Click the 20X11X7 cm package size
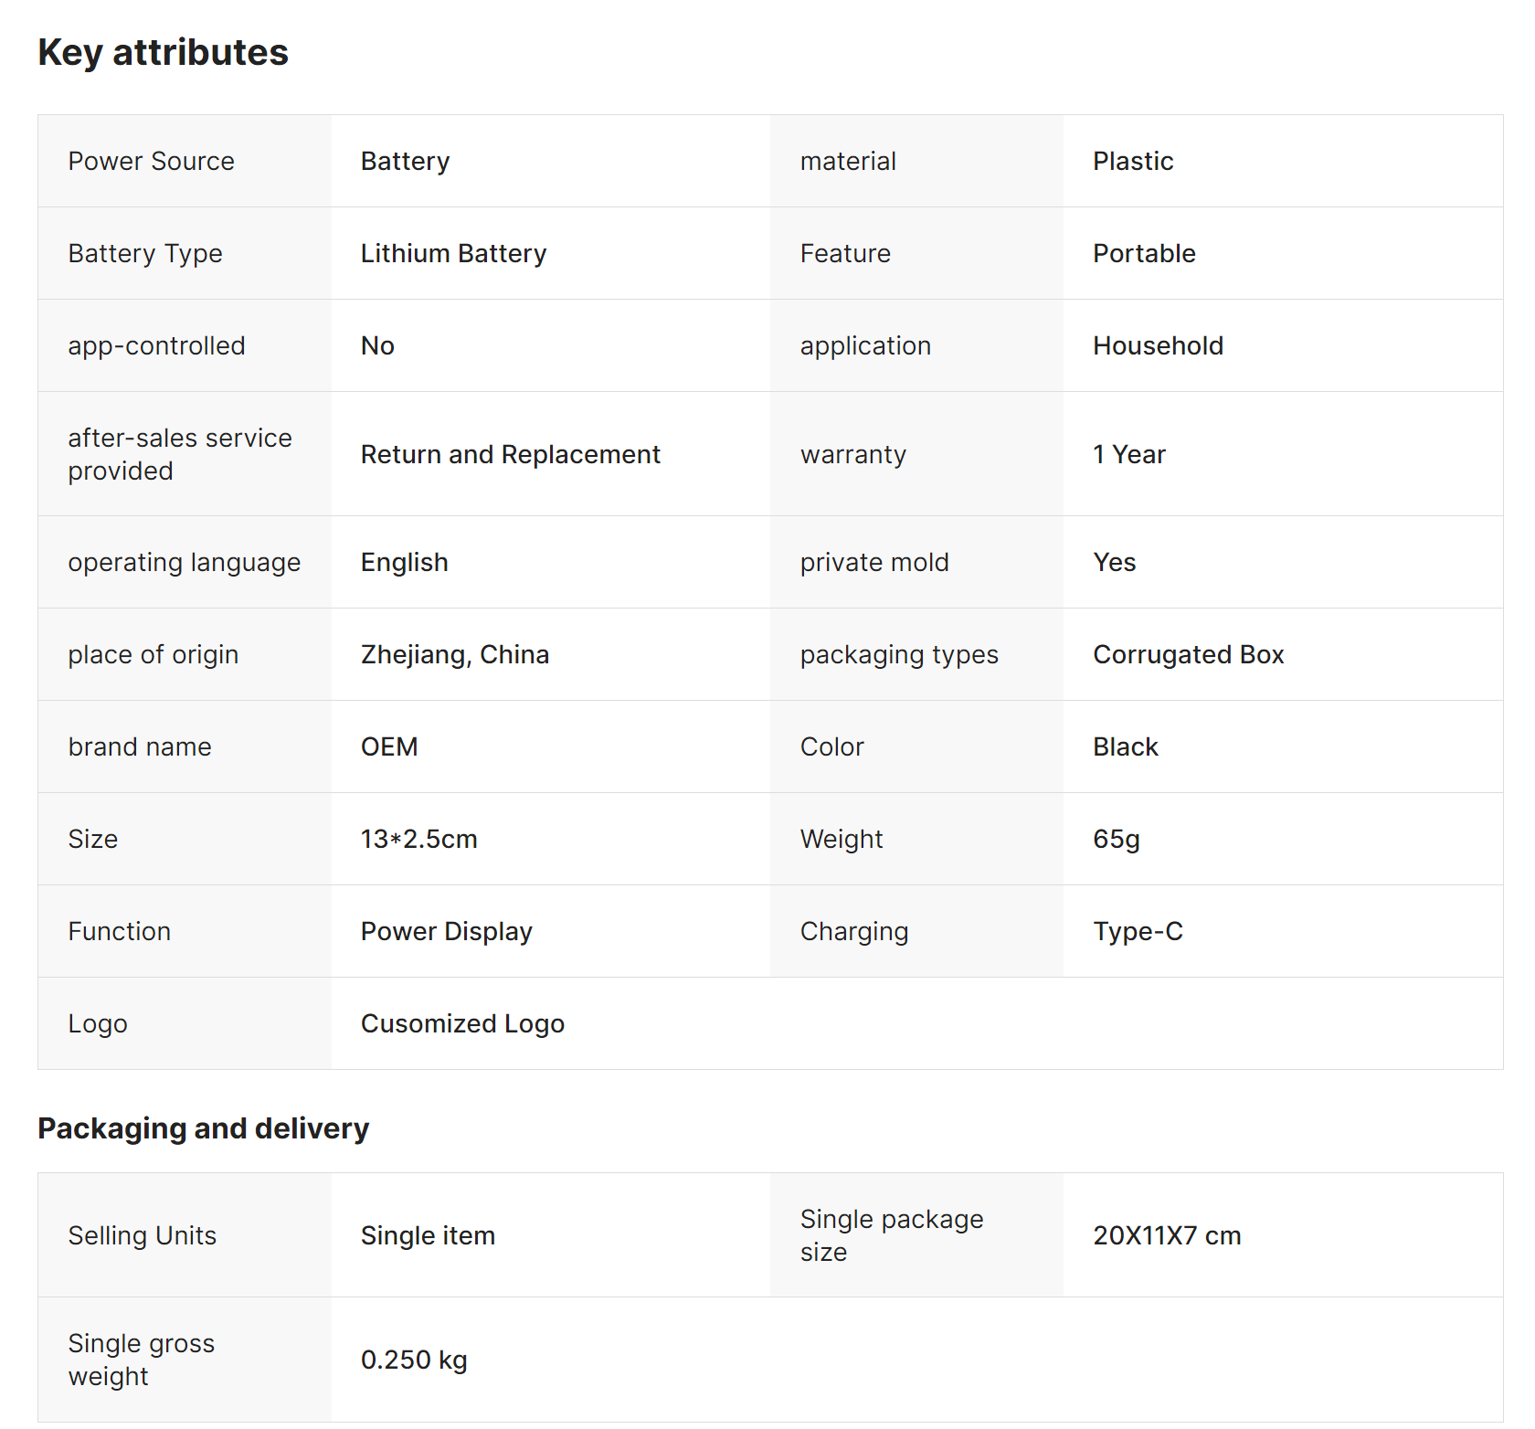 tap(1167, 1235)
